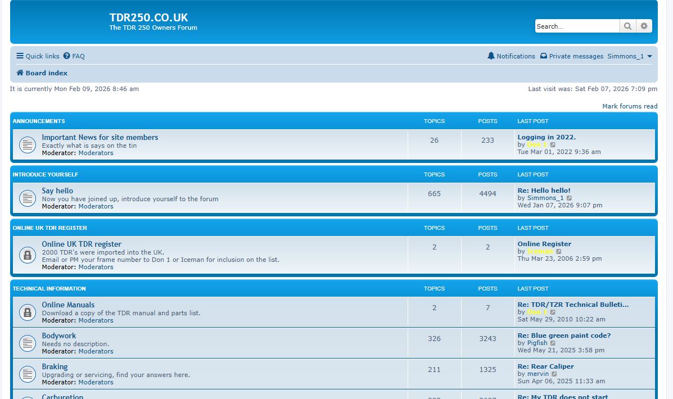View latest post icon next to Simmons_1

569,198
